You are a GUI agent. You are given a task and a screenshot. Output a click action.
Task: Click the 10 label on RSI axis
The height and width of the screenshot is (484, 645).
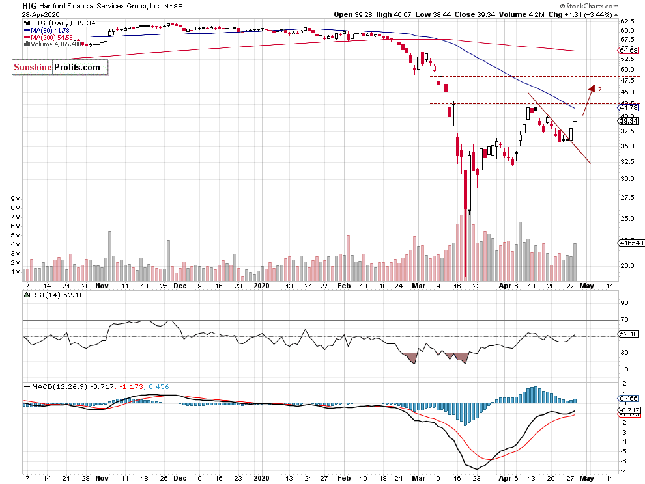click(x=624, y=369)
